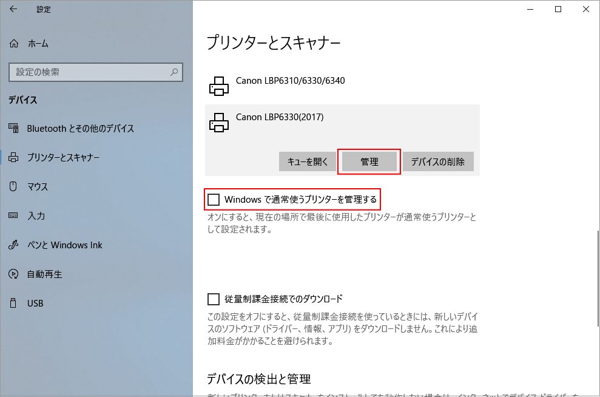Toggle the metered connection download checkbox

[x=214, y=299]
